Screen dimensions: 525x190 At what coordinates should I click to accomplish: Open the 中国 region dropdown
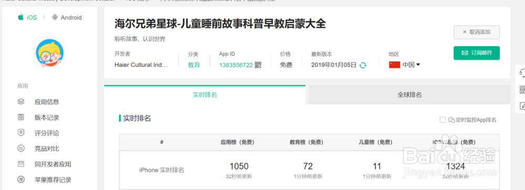411,65
